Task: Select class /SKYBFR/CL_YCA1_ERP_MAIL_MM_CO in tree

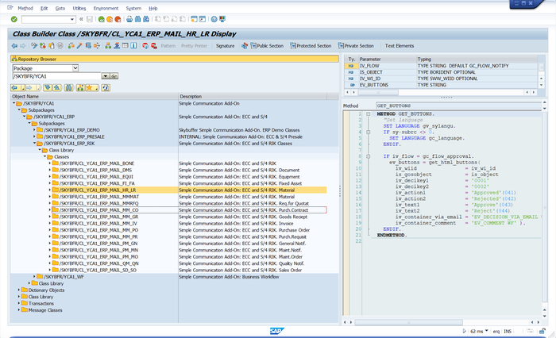Action: 99,210
